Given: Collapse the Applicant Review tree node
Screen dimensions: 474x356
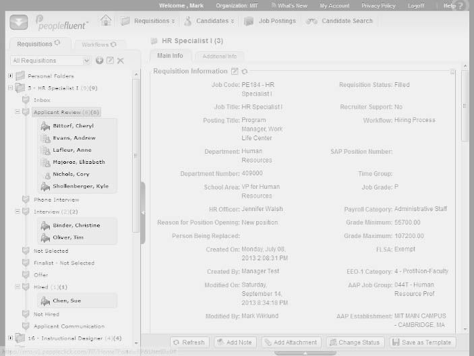Looking at the screenshot, I should pos(18,112).
